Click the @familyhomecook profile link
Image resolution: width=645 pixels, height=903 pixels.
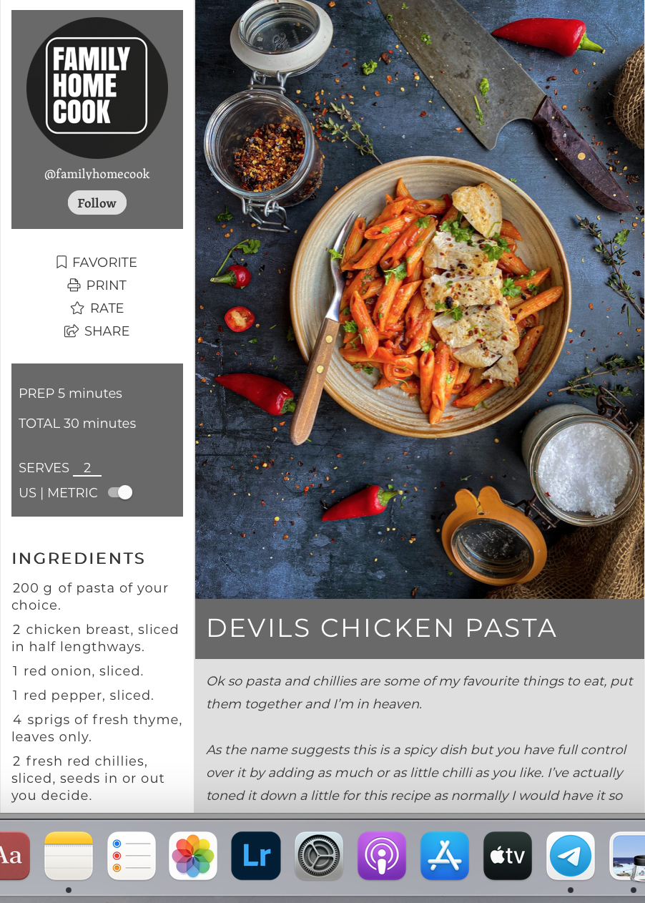point(97,174)
